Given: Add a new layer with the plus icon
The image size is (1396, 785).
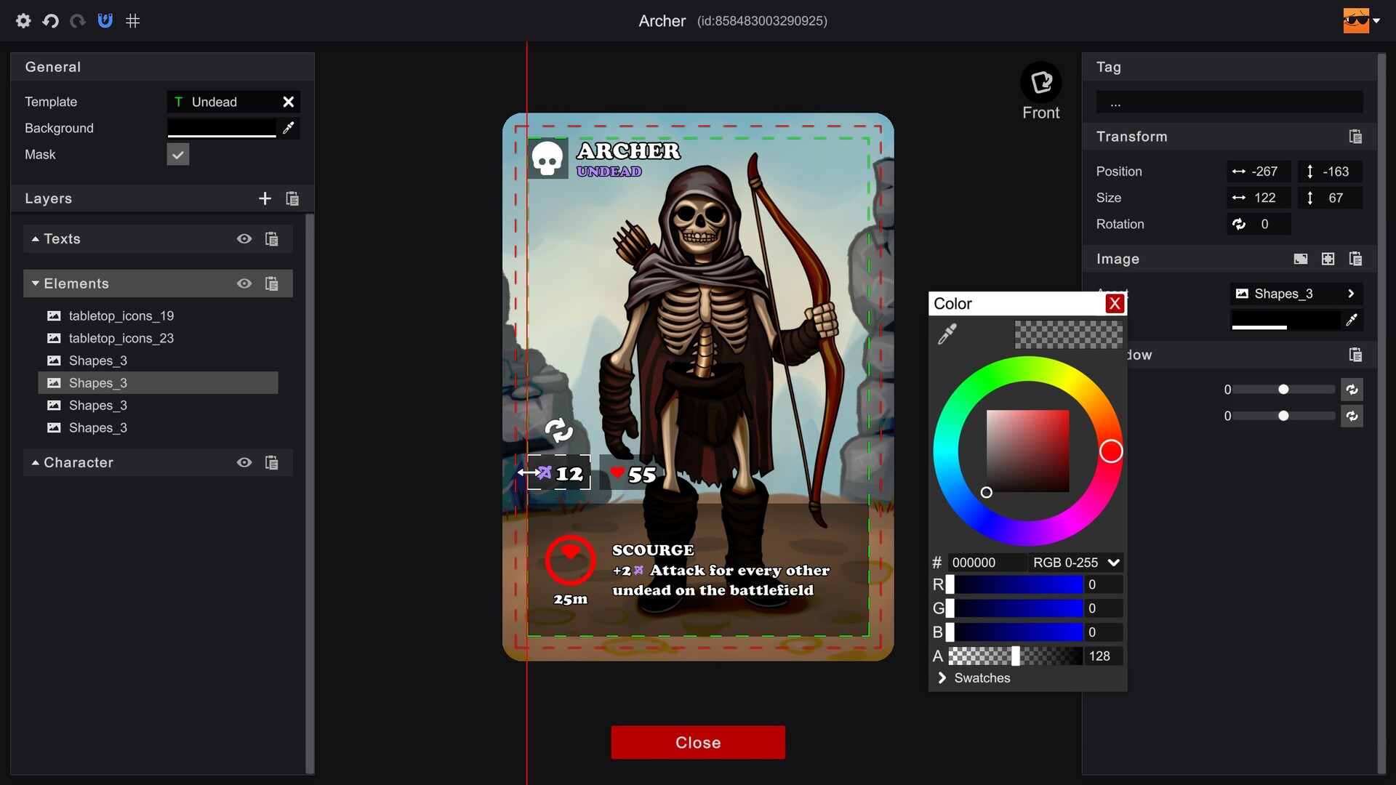Looking at the screenshot, I should tap(265, 198).
